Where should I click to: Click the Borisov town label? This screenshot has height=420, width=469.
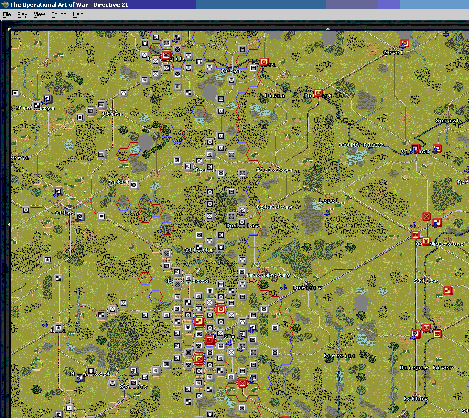(308, 287)
